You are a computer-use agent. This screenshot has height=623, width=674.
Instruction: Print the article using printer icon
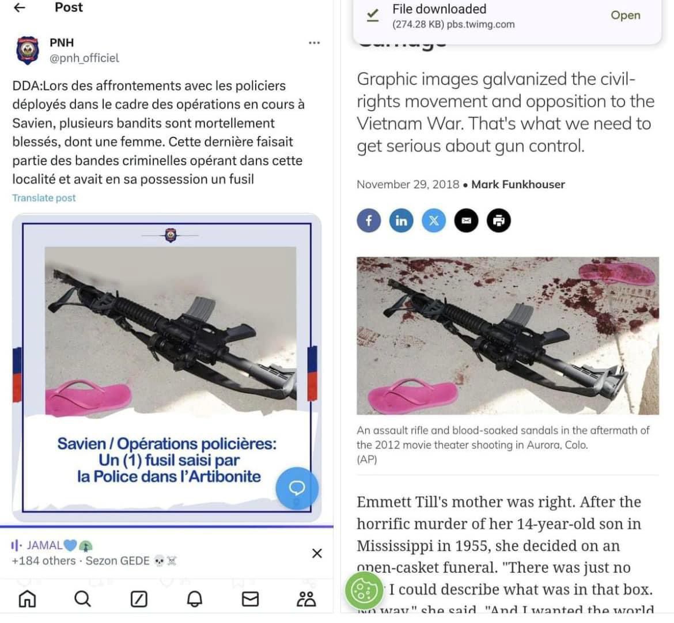click(499, 221)
